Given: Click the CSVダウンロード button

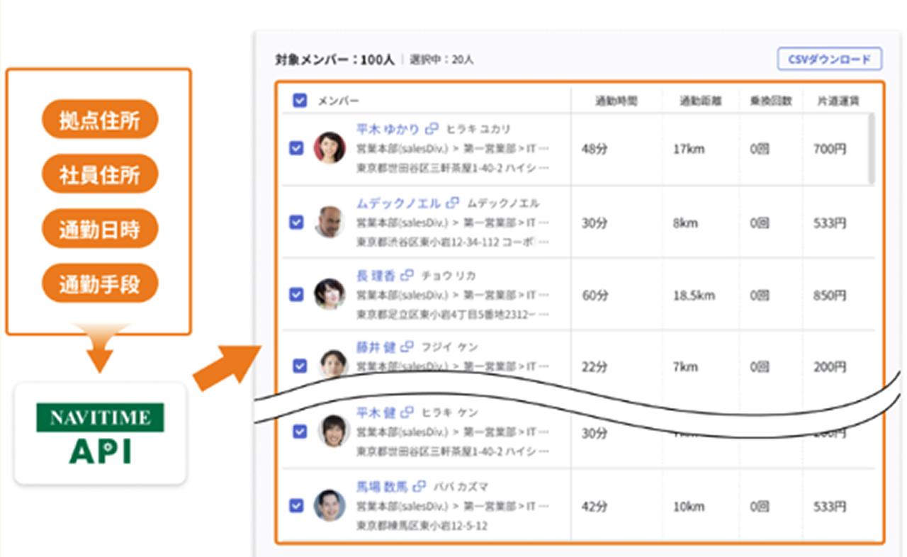Looking at the screenshot, I should pos(829,59).
